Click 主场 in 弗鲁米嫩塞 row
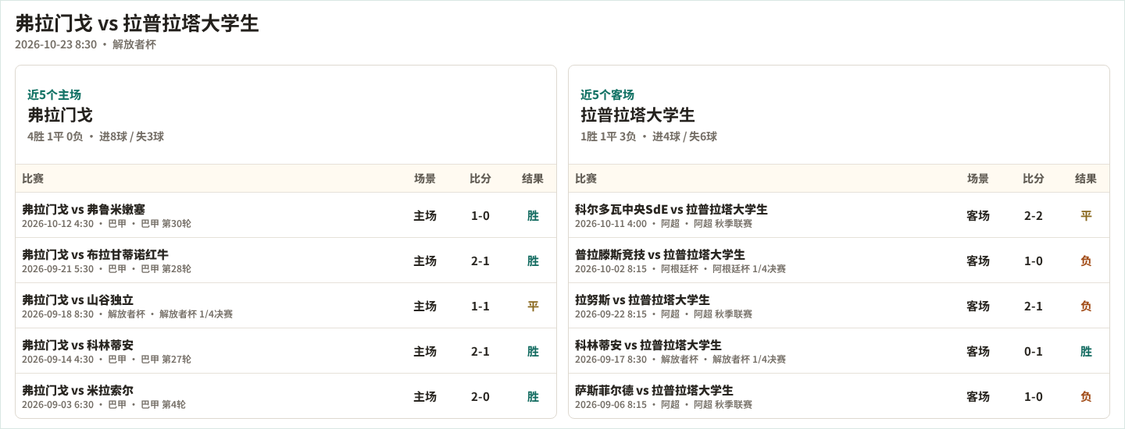 tap(425, 216)
